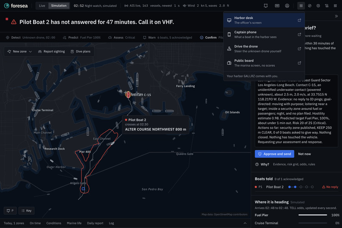The height and width of the screenshot is (228, 342).
Task: Click the Pilot Boat 2 row in Boats told
Action: [296, 187]
